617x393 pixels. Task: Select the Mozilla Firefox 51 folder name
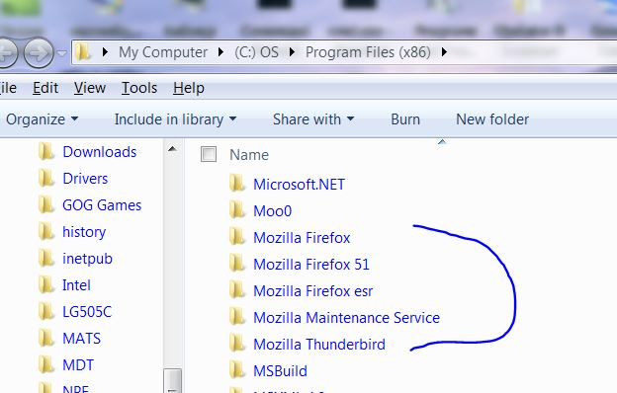coord(311,265)
